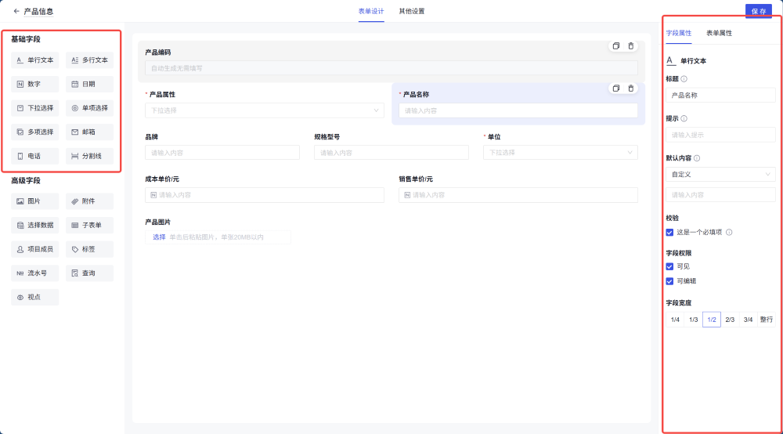Click the 标题 input field
The width and height of the screenshot is (783, 434).
pos(720,96)
